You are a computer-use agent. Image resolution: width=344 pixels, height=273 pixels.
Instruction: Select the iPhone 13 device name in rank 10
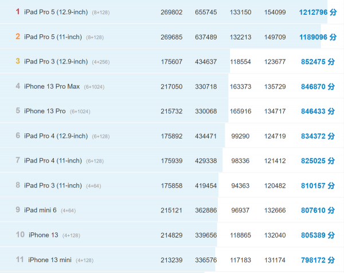[x=44, y=235]
